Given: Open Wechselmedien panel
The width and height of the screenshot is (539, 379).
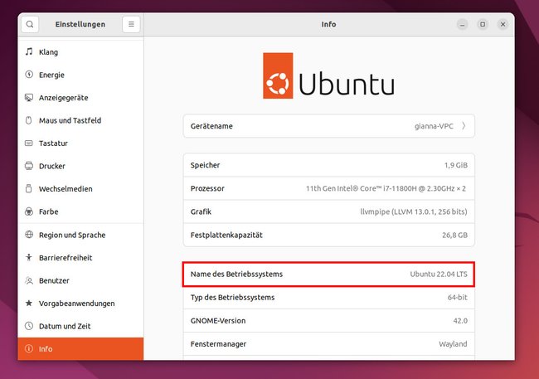Looking at the screenshot, I should click(80, 189).
